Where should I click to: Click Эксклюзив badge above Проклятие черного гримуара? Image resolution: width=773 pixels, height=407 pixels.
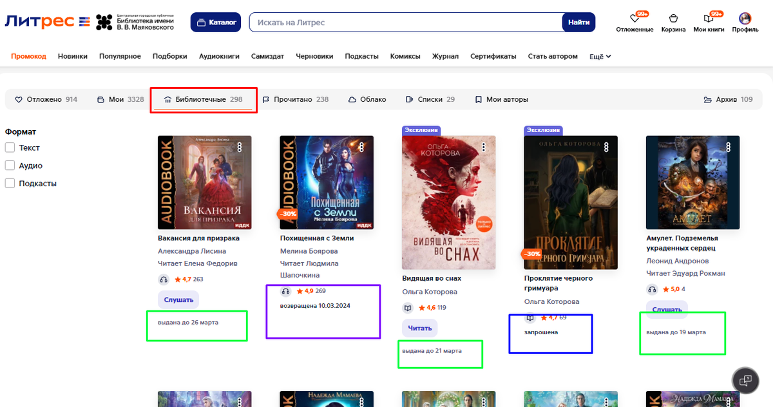pyautogui.click(x=544, y=130)
